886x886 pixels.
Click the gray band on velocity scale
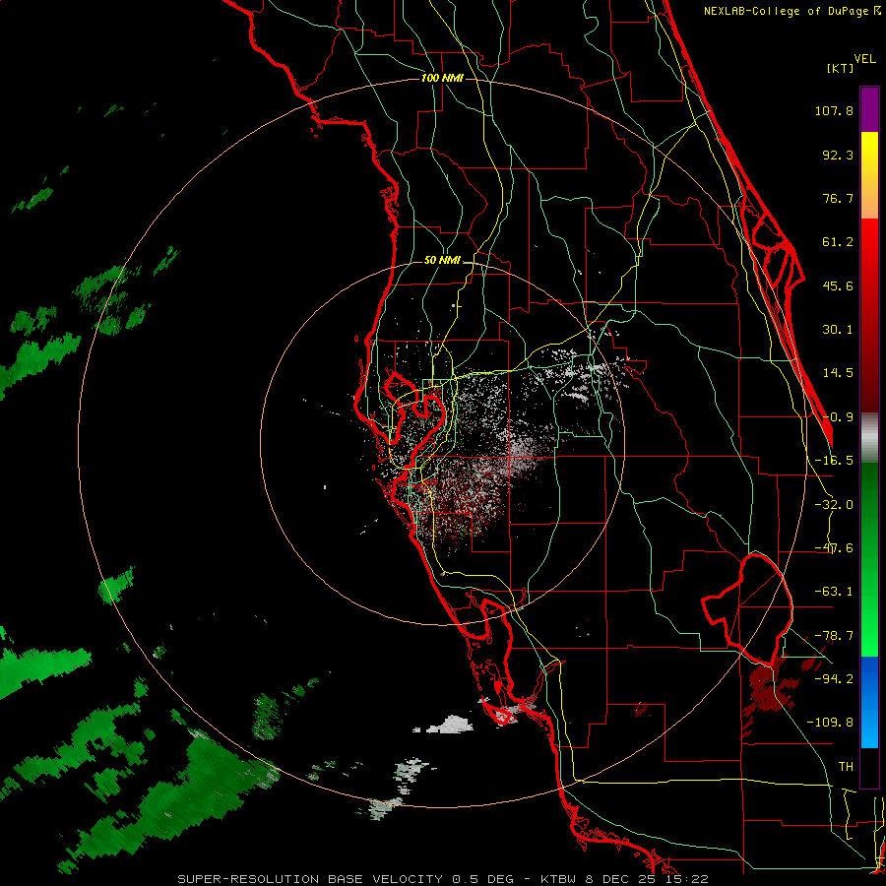point(869,438)
